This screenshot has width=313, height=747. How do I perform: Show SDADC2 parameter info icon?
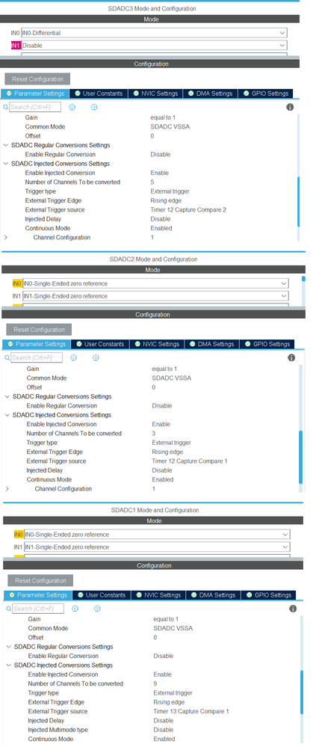291,357
